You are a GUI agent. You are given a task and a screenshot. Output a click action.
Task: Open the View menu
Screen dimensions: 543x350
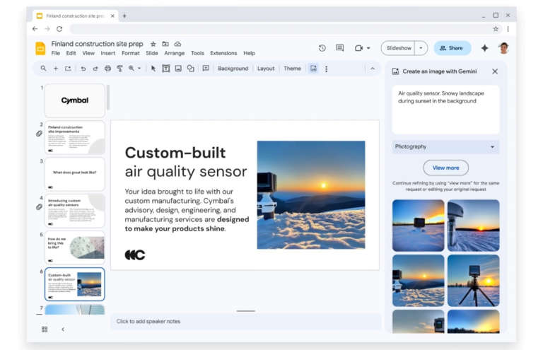(88, 53)
